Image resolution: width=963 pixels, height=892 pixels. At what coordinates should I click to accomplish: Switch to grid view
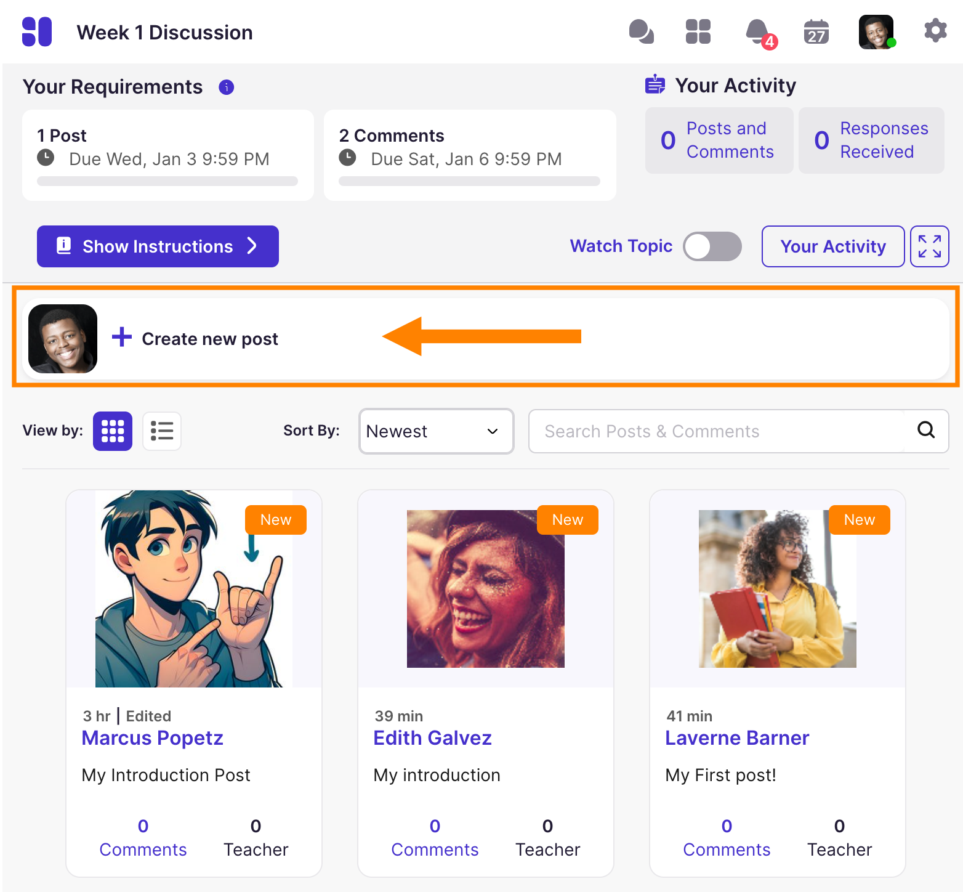112,431
